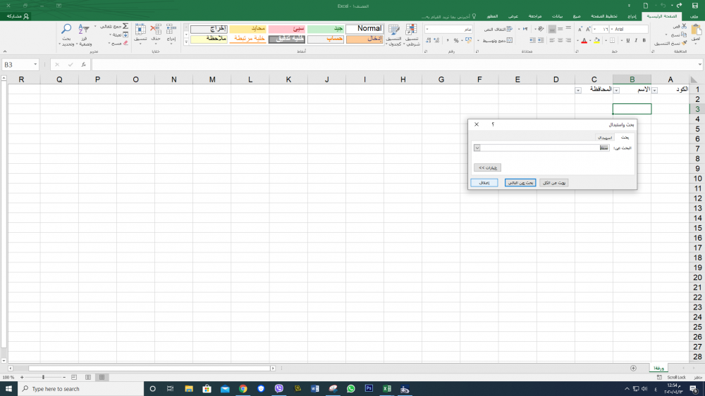This screenshot has height=396, width=705.
Task: Click the decrease indent icon
Action: pyautogui.click(x=541, y=40)
